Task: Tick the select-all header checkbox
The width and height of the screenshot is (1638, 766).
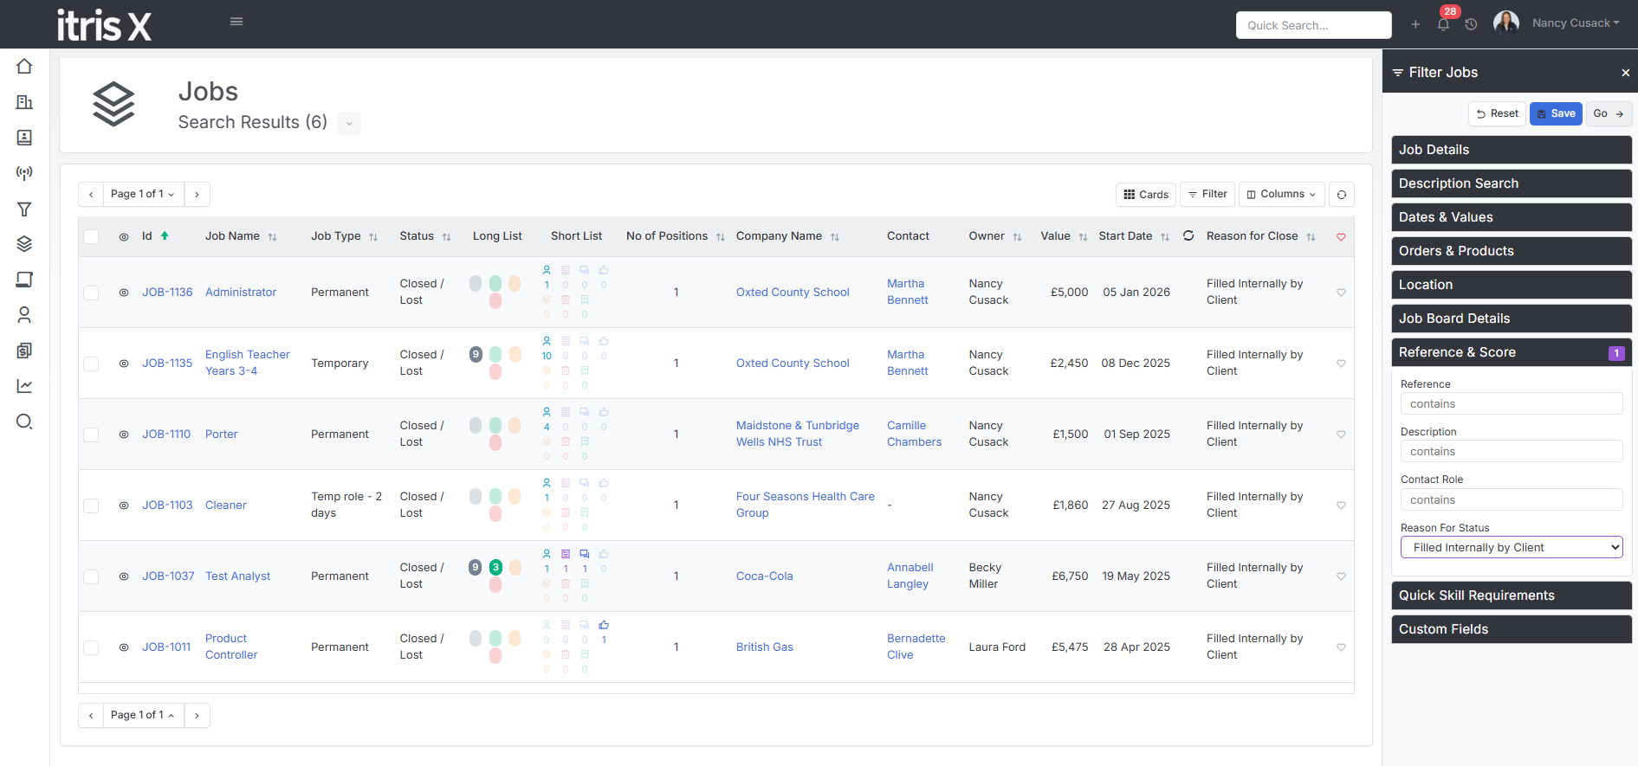Action: [91, 237]
